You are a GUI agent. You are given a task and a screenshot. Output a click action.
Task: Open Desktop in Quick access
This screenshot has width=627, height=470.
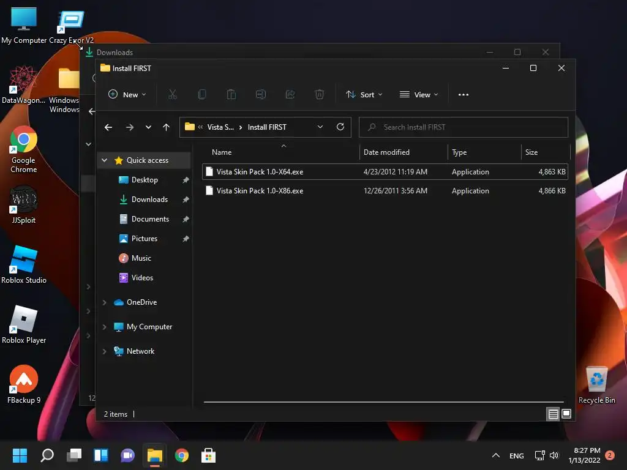(144, 180)
